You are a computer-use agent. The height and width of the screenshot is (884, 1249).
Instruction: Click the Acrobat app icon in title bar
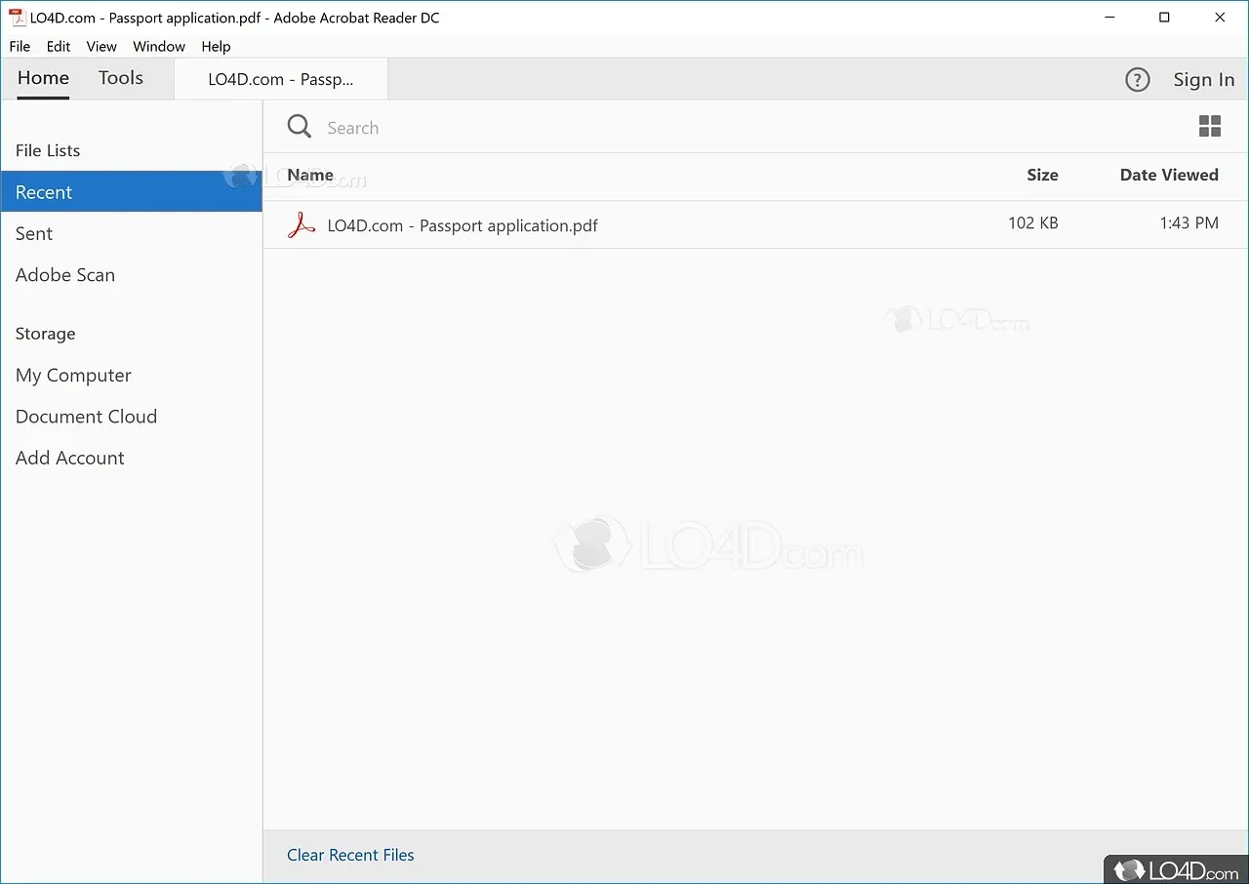click(x=17, y=18)
